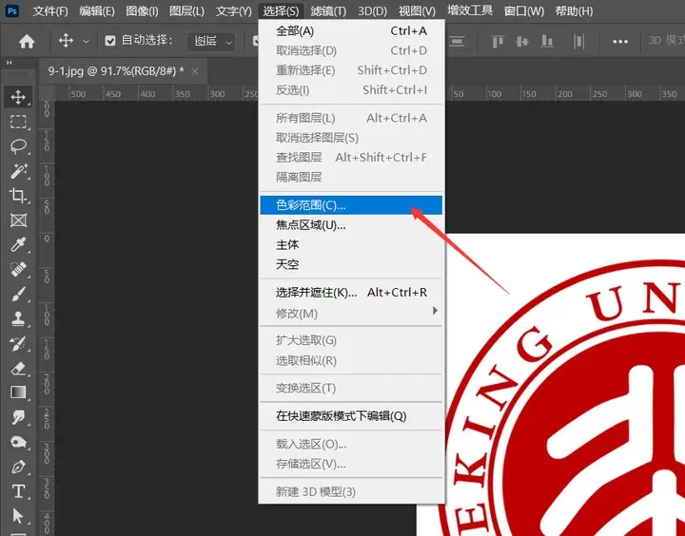
Task: Toggle the 自动选择 checkbox
Action: (110, 41)
